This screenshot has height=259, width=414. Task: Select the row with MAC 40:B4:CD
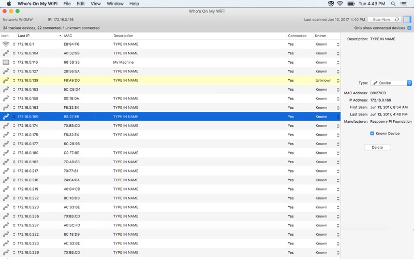pyautogui.click(x=170, y=189)
